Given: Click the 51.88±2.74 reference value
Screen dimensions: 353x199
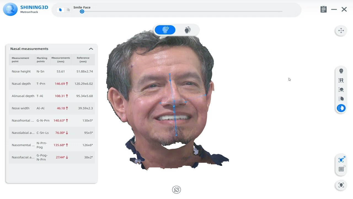Looking at the screenshot, I should pos(85,71).
